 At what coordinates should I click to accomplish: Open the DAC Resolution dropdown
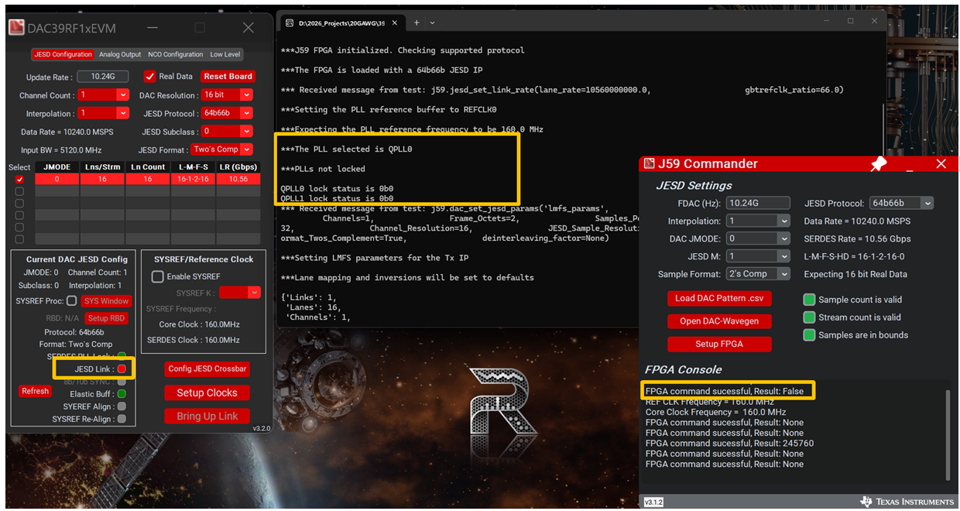(x=246, y=95)
